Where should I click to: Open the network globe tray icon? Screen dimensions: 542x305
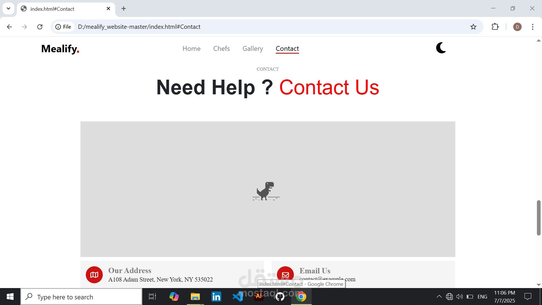tap(449, 297)
